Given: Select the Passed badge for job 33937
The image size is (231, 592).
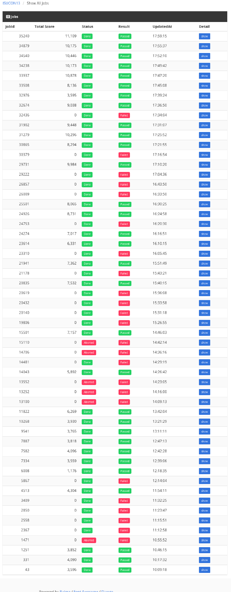Looking at the screenshot, I should [x=125, y=76].
